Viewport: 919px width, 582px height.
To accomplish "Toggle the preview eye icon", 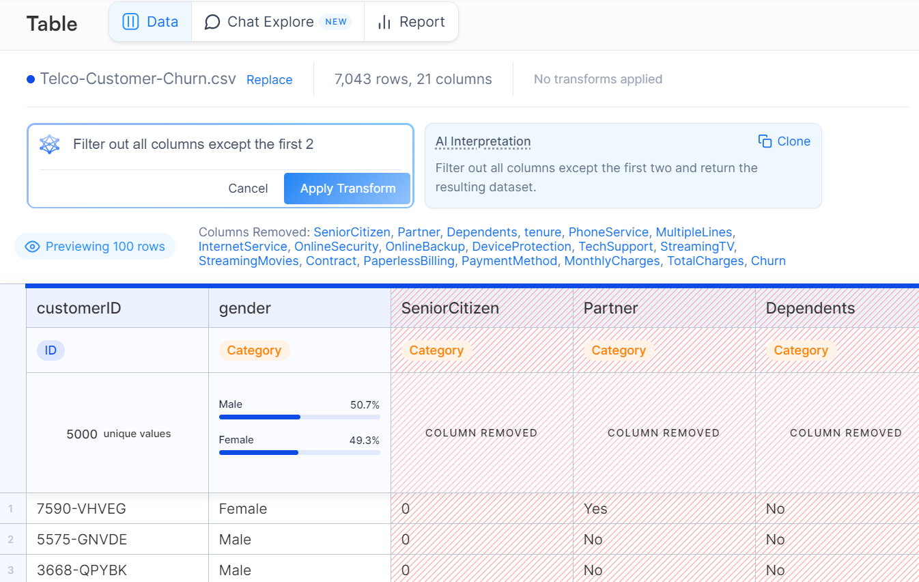I will (x=31, y=246).
